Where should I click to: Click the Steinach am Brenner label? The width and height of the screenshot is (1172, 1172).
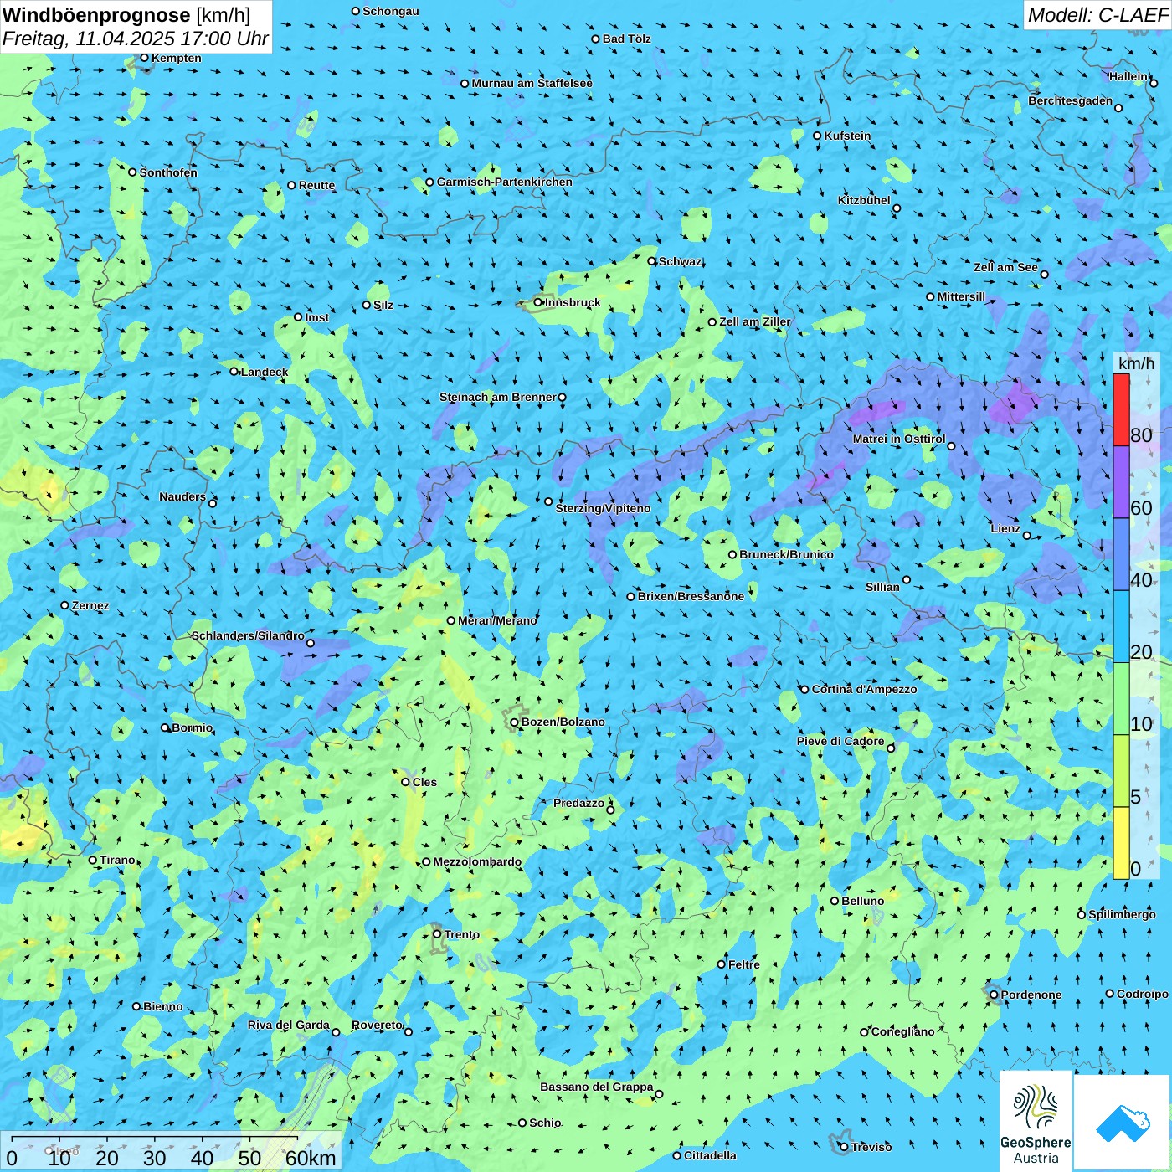(x=498, y=397)
